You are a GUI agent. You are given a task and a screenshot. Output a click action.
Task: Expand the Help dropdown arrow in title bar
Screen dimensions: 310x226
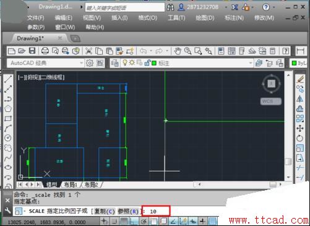tap(273, 7)
